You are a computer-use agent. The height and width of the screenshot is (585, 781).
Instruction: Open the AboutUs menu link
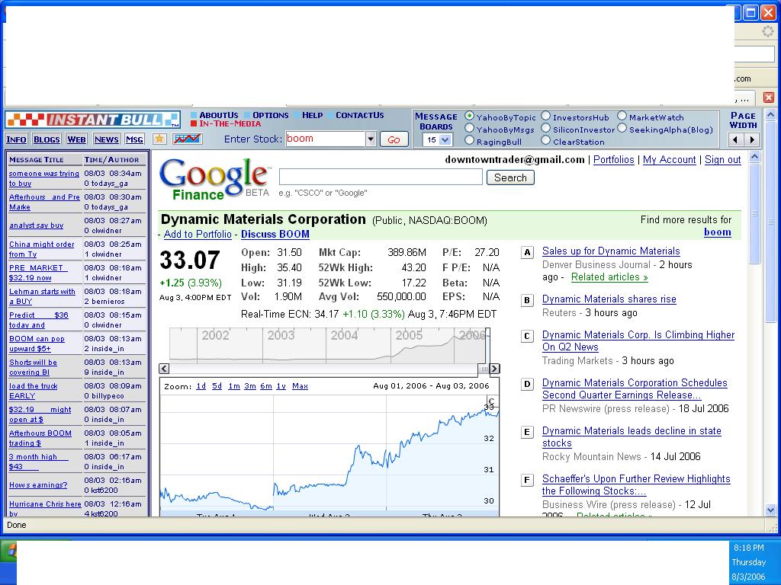point(219,115)
